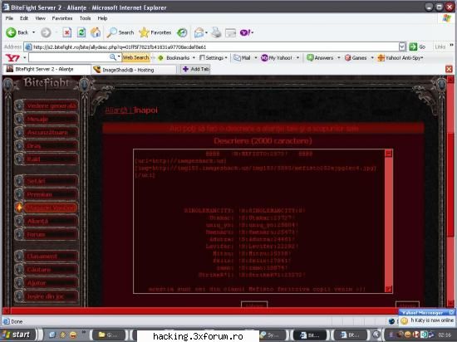This screenshot has width=457, height=342.
Task: Expand the Yahoo Mail dropdown arrow
Action: click(256, 57)
